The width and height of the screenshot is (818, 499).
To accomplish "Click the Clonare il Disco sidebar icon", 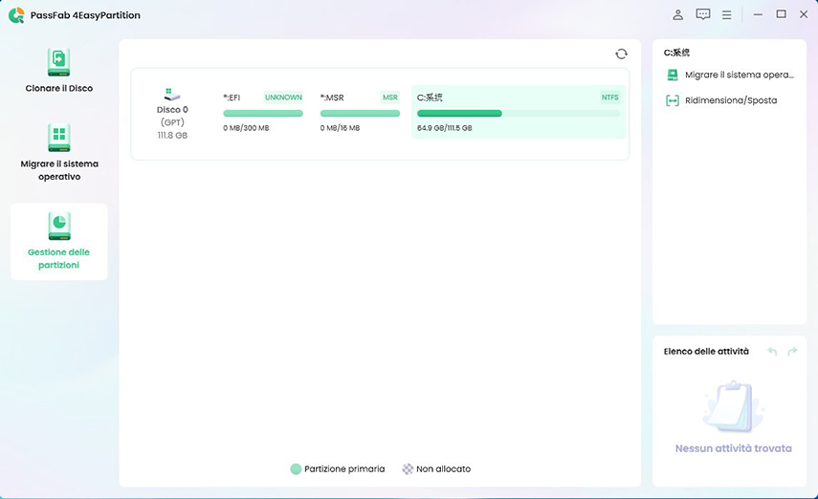I will pyautogui.click(x=59, y=62).
